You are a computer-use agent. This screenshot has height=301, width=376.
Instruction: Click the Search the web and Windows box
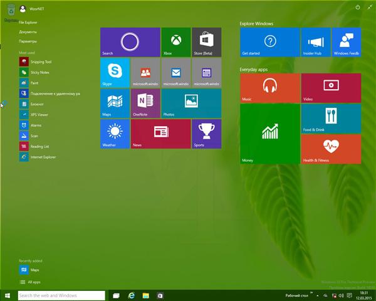click(x=61, y=295)
